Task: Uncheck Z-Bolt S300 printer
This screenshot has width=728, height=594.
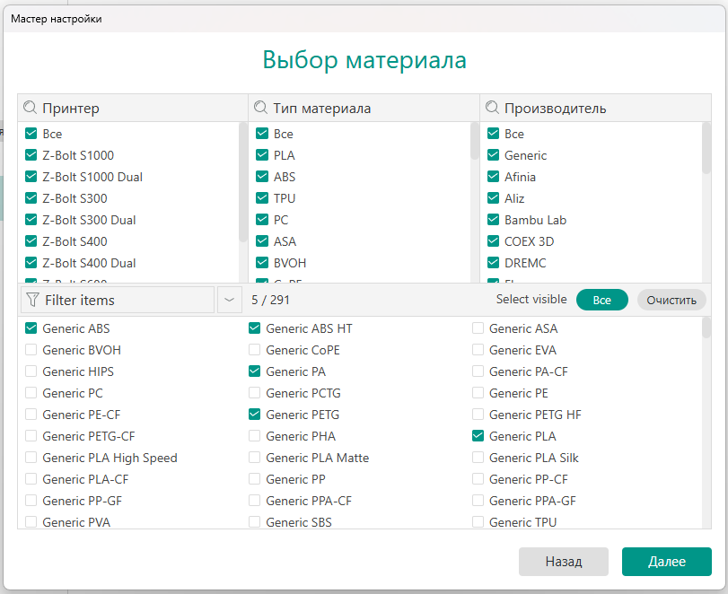Action: coord(31,198)
